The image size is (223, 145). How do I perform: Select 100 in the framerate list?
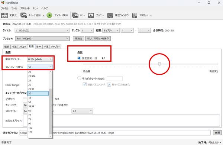38,128
